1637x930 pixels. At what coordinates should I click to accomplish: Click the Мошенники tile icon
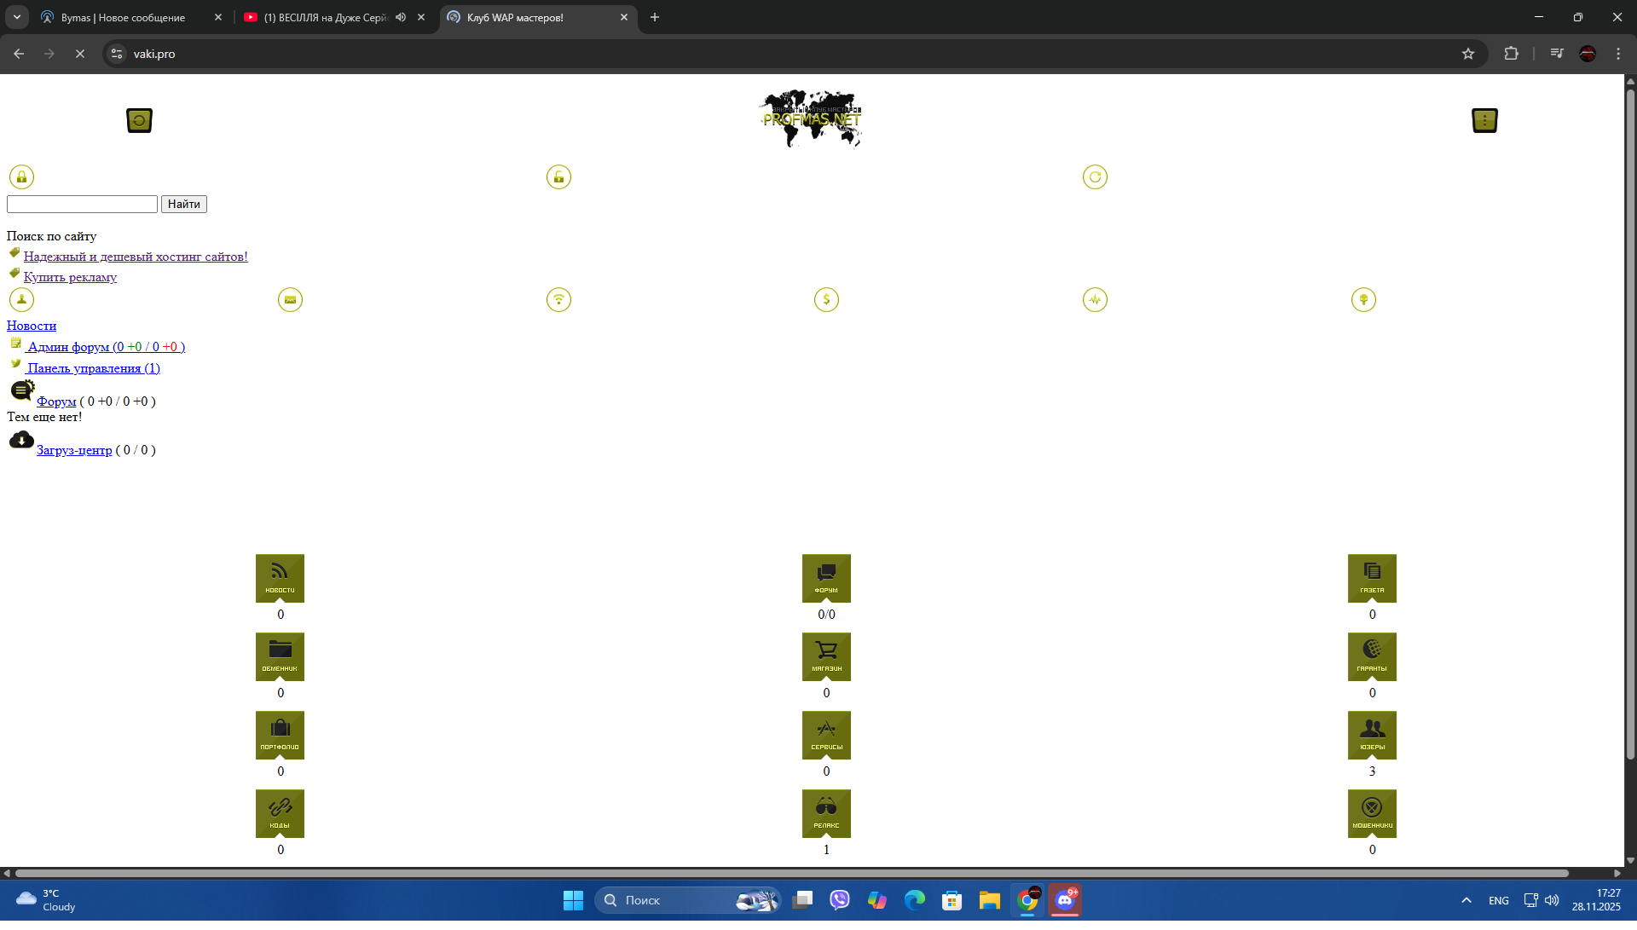pos(1371,812)
